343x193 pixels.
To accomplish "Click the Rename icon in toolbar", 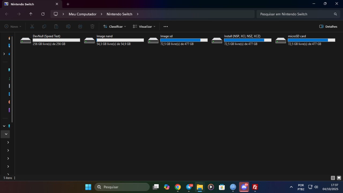I will click(68, 27).
